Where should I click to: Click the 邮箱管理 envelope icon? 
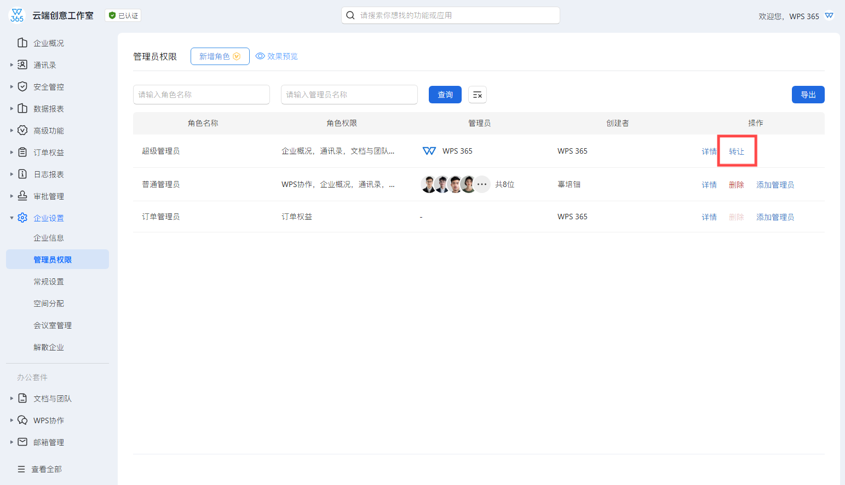click(22, 442)
